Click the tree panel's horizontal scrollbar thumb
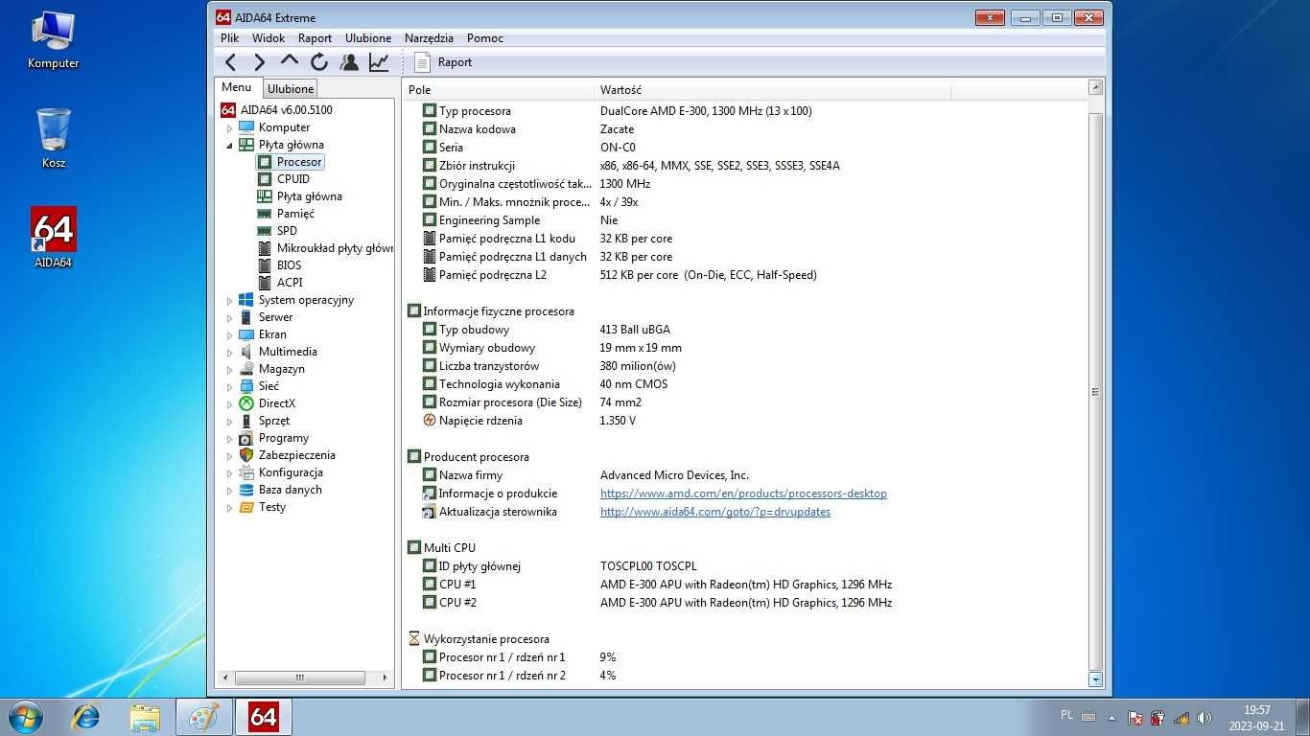Viewport: 1310px width, 736px height. pos(299,678)
